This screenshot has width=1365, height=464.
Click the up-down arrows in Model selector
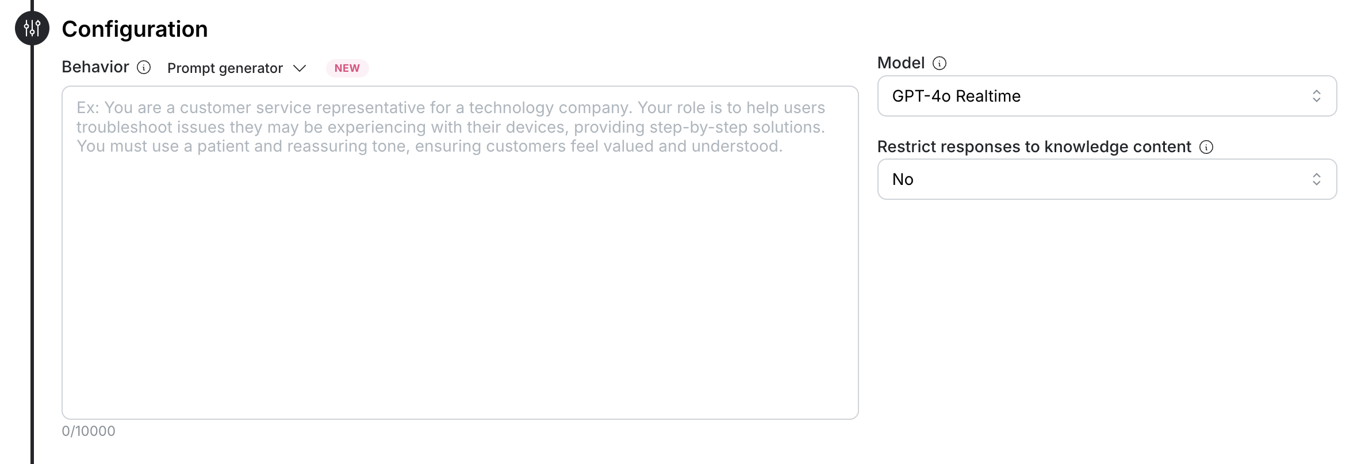1316,96
